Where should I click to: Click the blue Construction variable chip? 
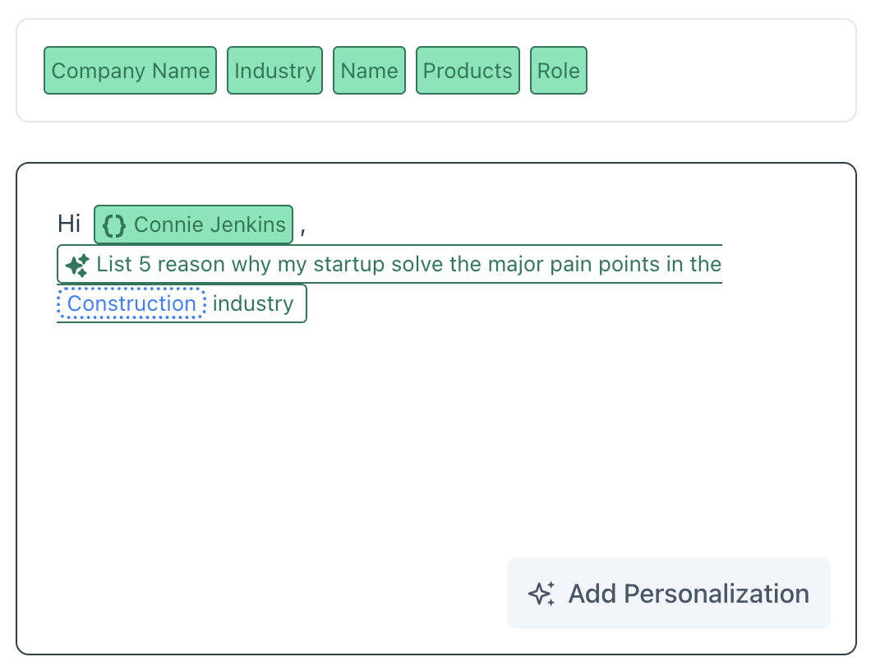131,304
